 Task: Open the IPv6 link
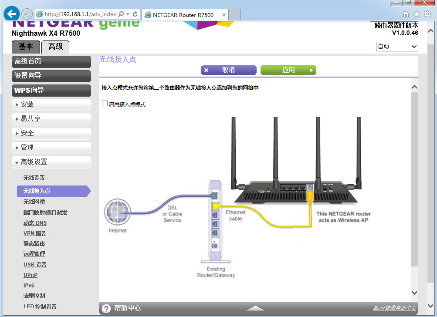click(29, 286)
